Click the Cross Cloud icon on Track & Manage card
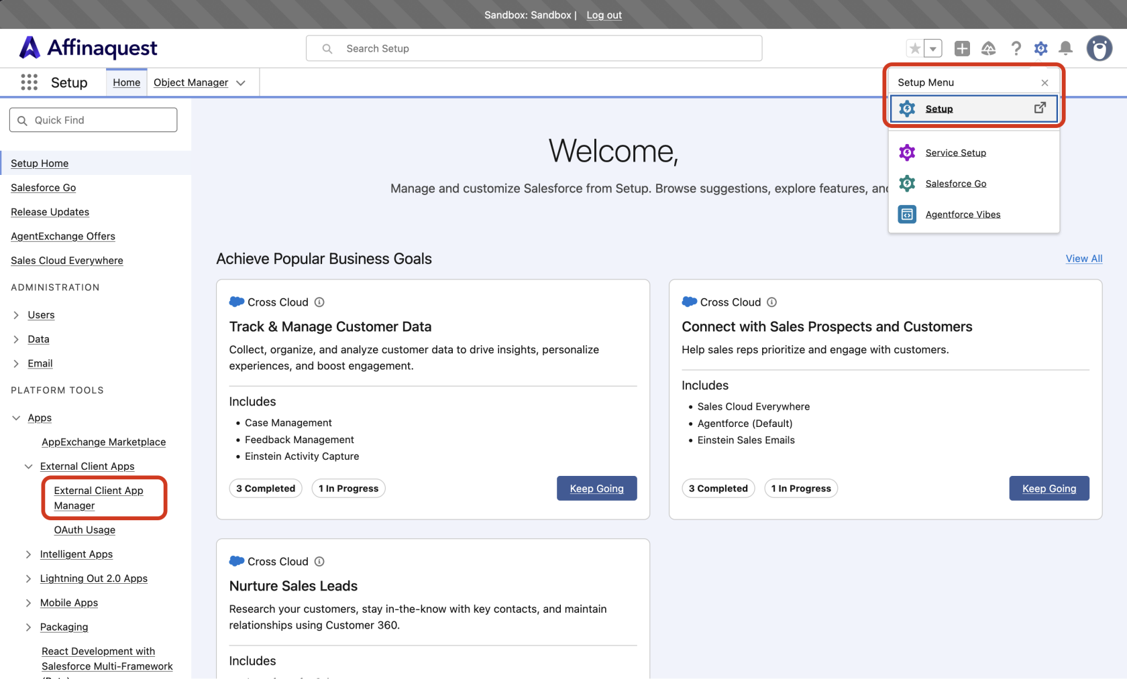Screen dimensions: 1127x679 (237, 302)
